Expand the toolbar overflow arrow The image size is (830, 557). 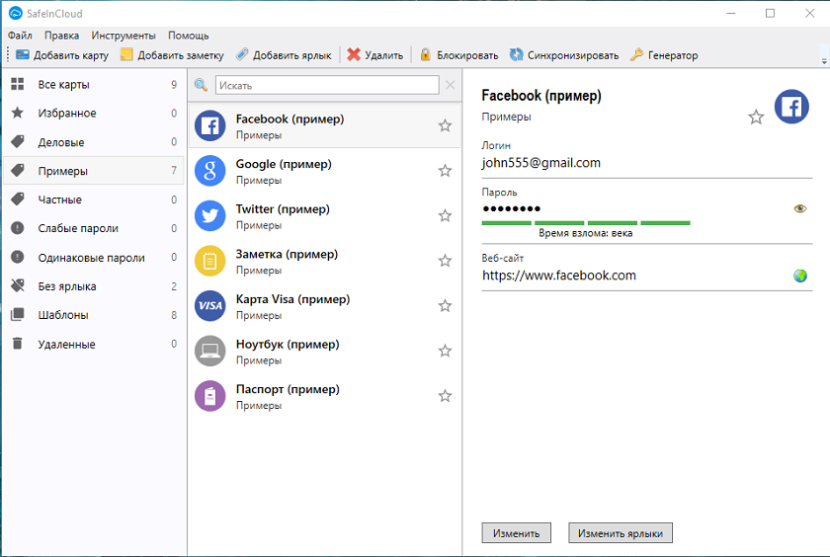coord(823,60)
